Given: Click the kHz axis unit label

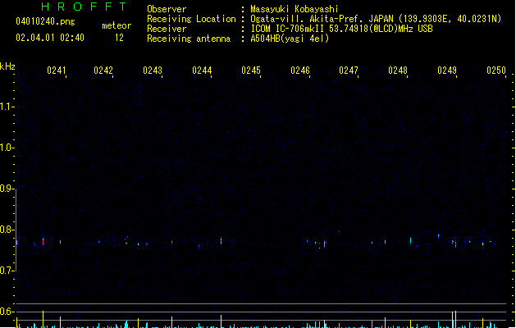Looking at the screenshot, I should (7, 66).
